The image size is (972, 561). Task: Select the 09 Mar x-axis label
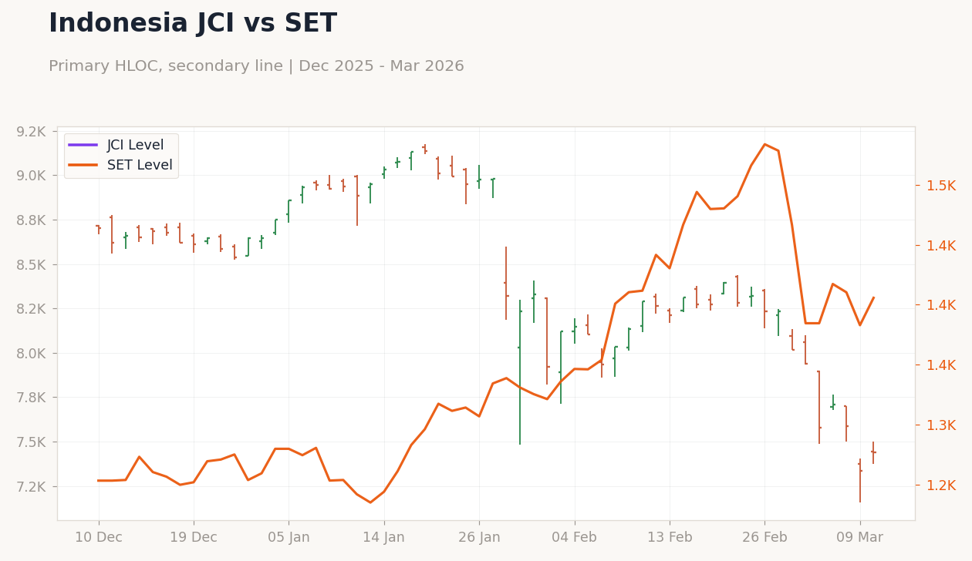coord(860,538)
